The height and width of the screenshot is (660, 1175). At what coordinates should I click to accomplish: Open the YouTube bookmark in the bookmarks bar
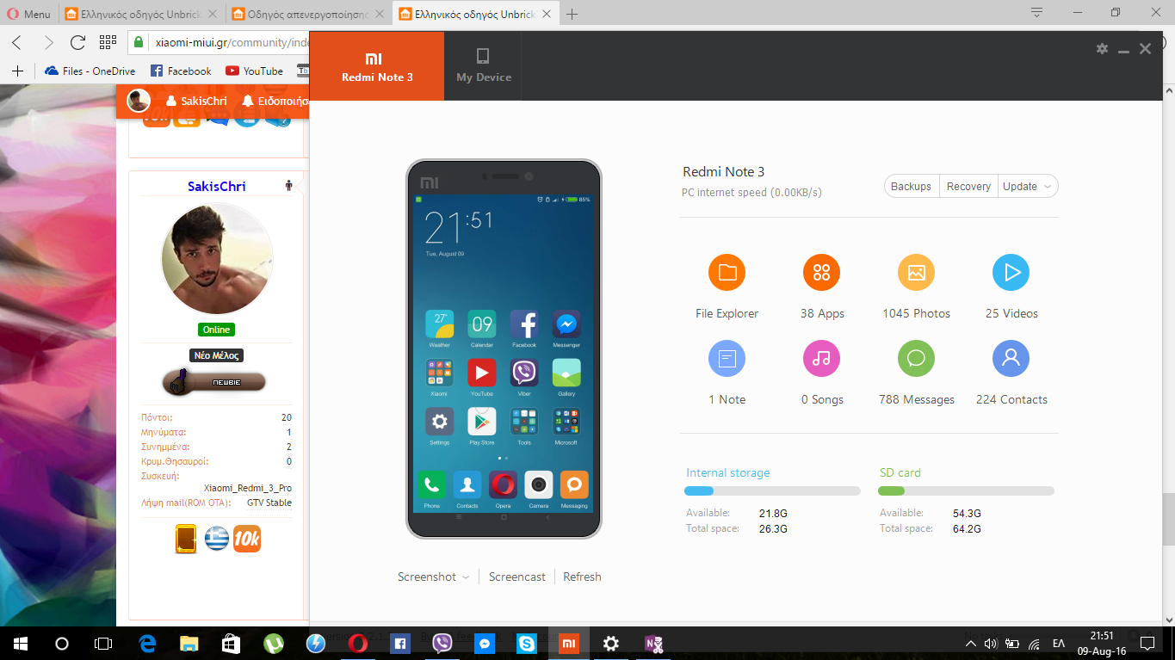[254, 71]
